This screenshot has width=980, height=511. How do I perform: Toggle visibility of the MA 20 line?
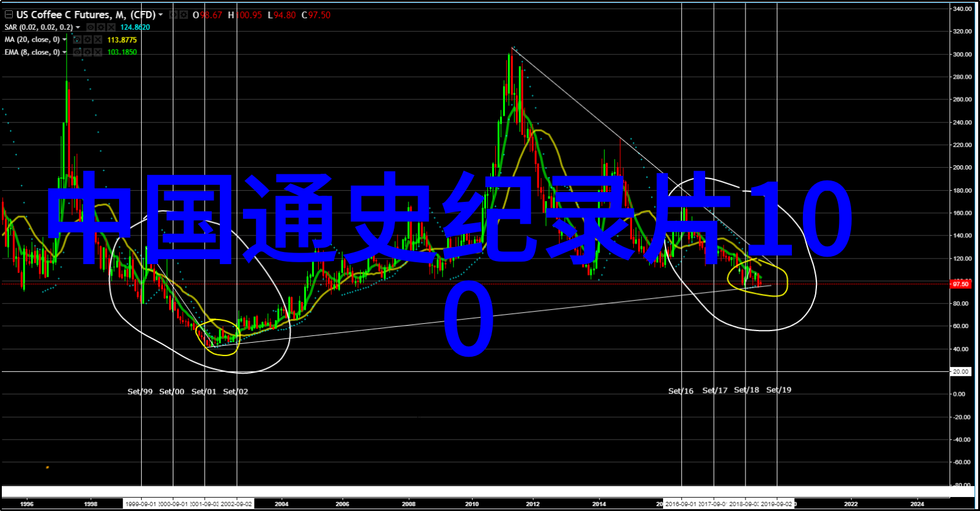[77, 40]
